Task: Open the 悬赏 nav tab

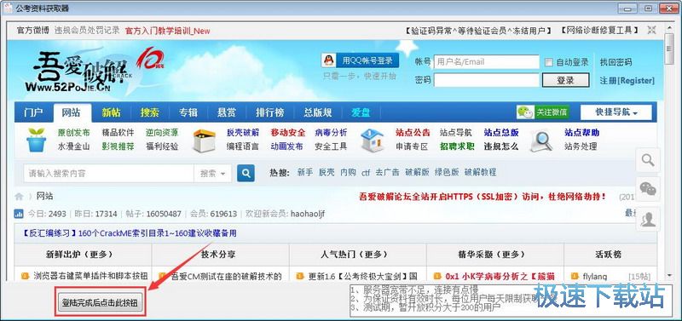Action: [227, 113]
